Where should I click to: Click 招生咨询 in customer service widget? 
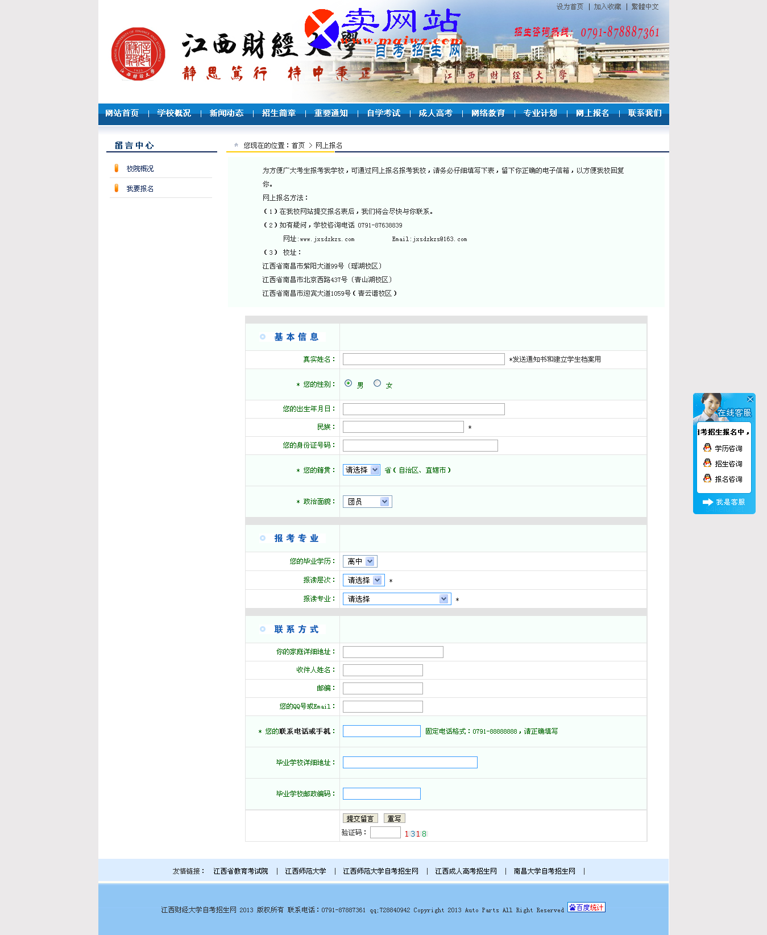728,464
